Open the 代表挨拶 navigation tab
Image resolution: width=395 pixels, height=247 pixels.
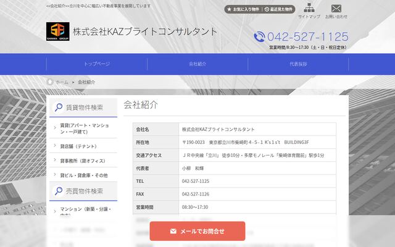click(298, 64)
